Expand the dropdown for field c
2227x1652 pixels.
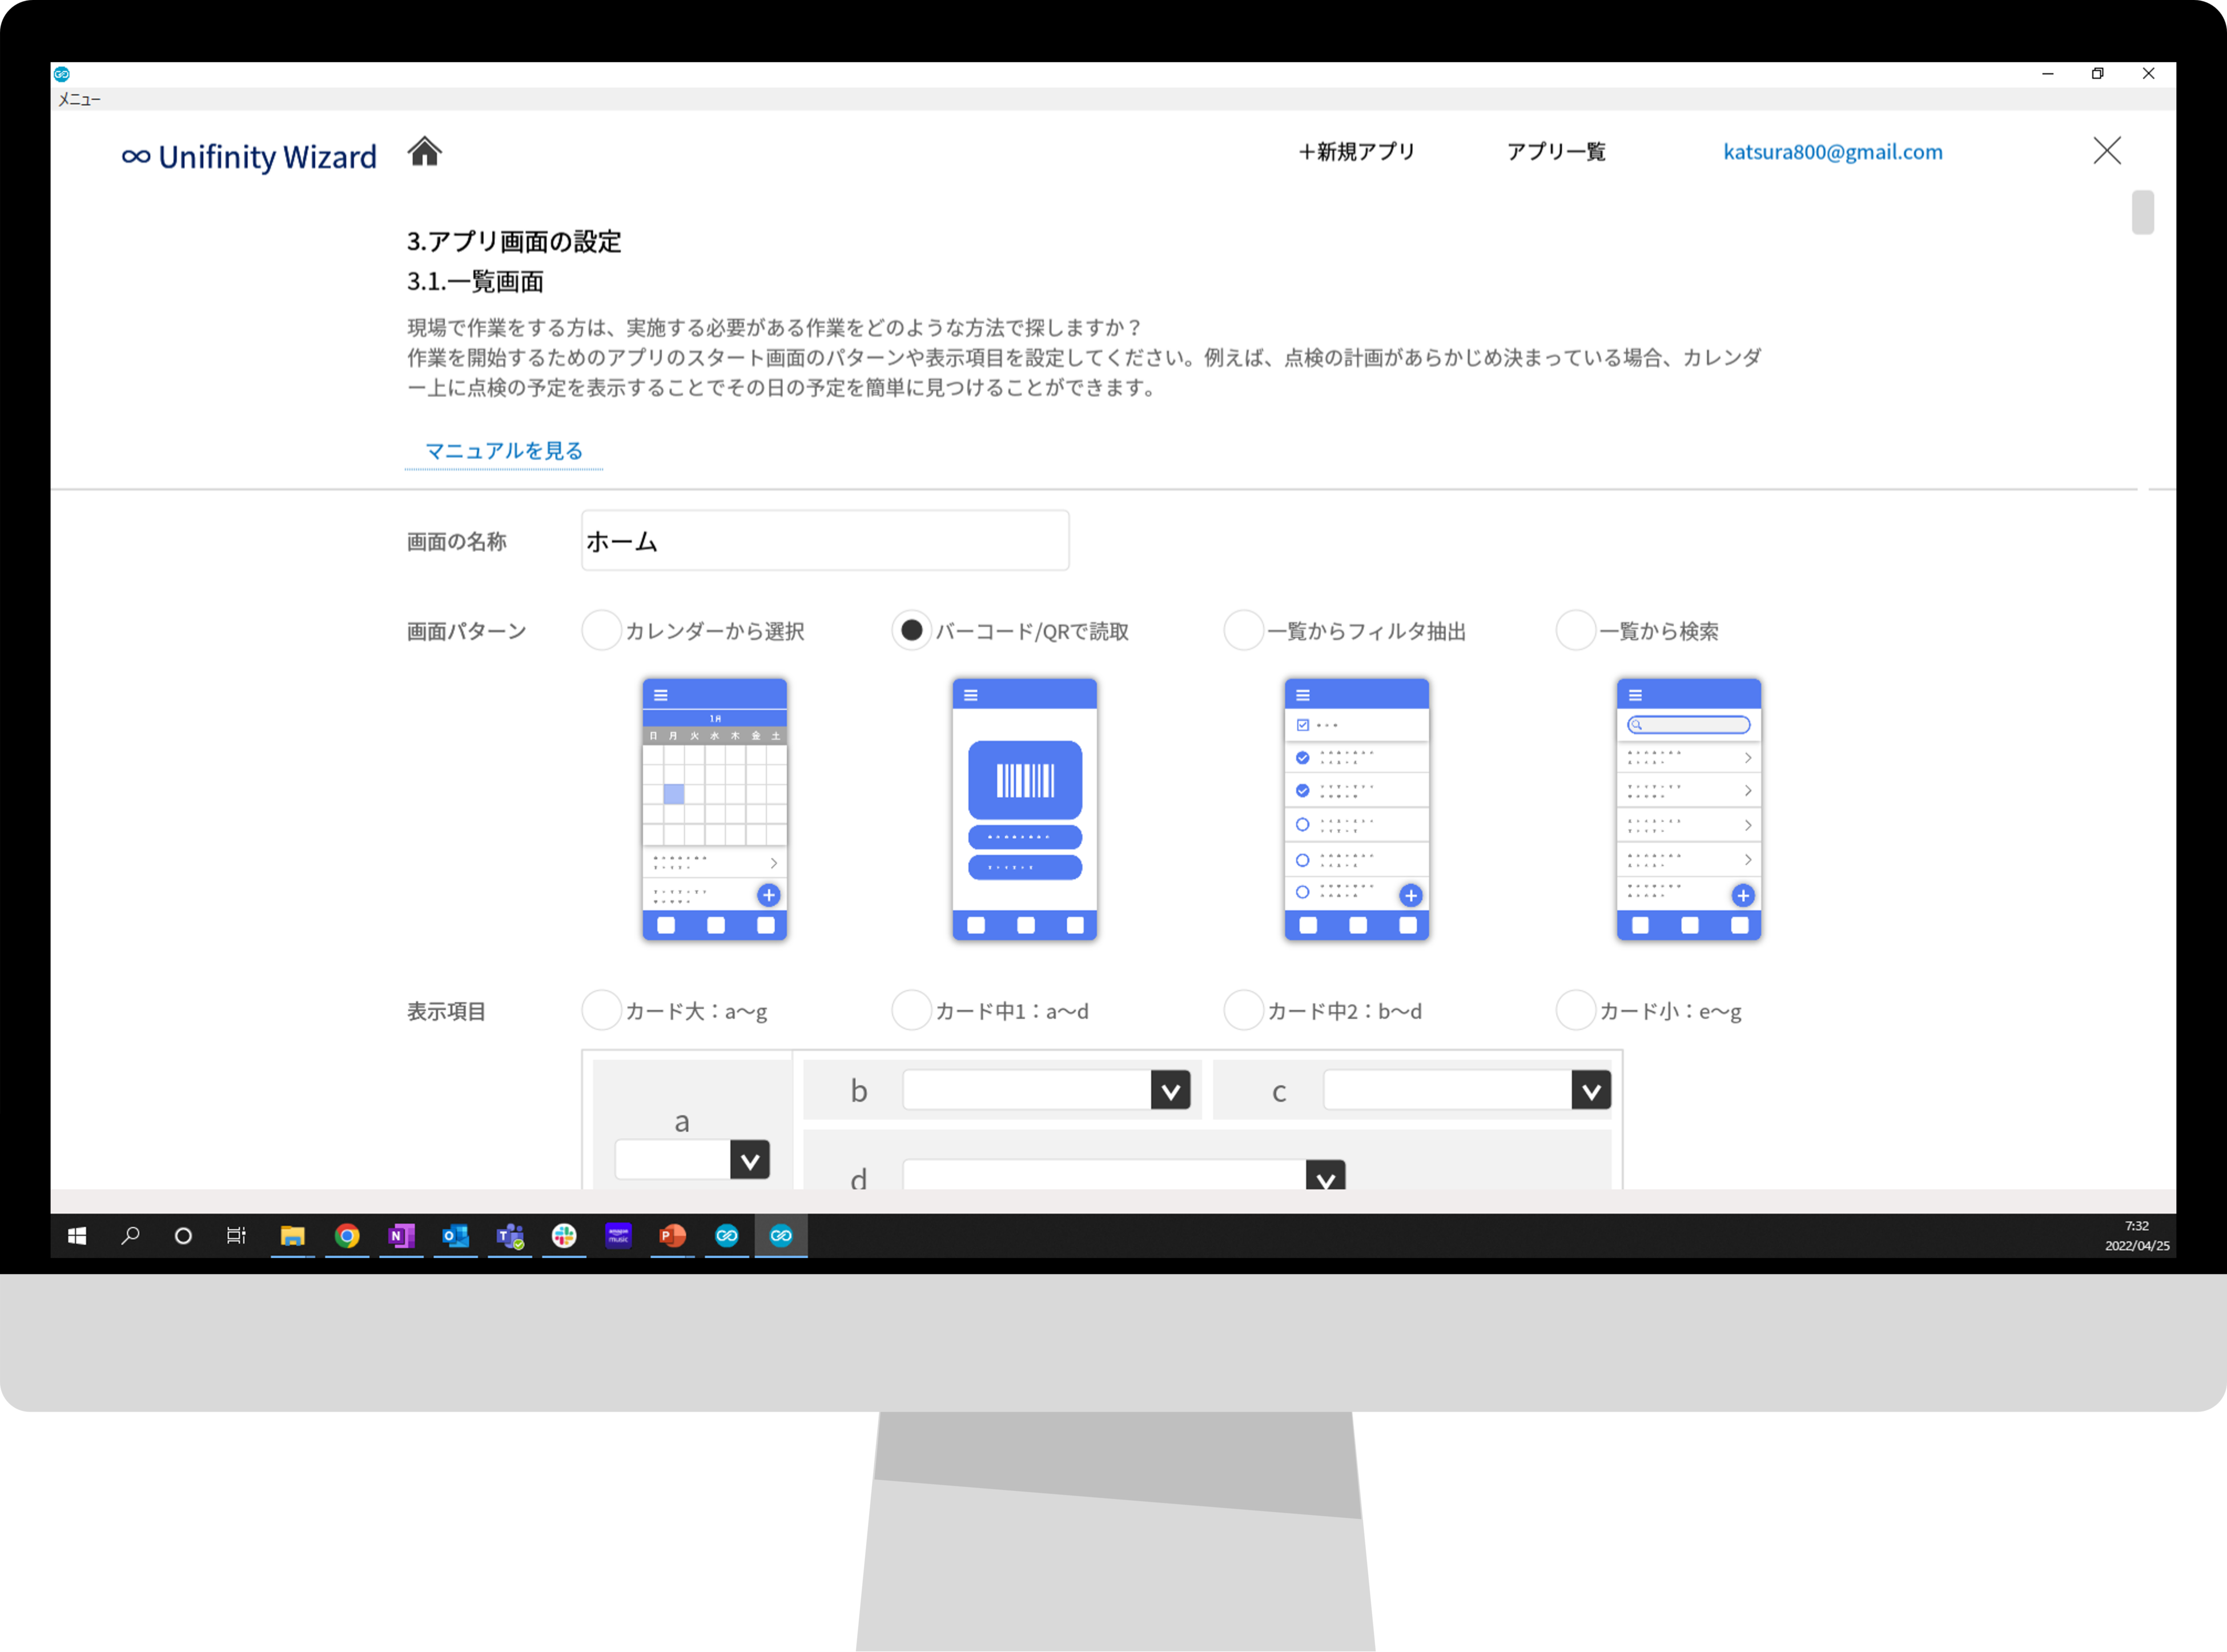click(x=1590, y=1090)
